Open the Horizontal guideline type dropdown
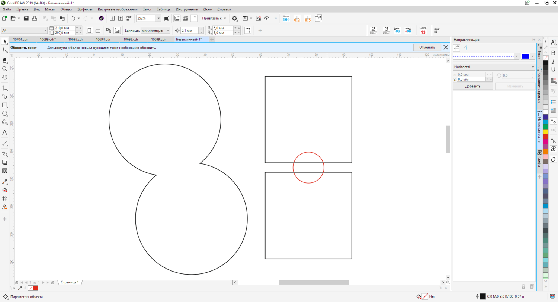 pyautogui.click(x=494, y=67)
